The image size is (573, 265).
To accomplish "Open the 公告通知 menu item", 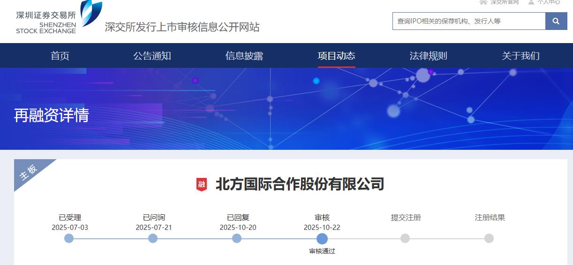I will coord(152,56).
